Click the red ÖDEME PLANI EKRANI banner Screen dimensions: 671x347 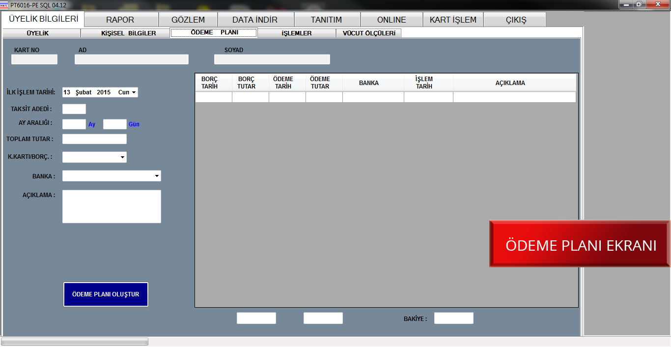[580, 244]
